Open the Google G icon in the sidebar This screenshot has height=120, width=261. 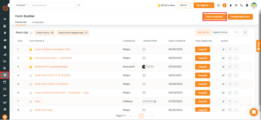pyautogui.click(x=5, y=68)
